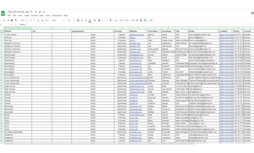Click the move to folder icon
Screen dimensions: 254x153
[x=40, y=12]
